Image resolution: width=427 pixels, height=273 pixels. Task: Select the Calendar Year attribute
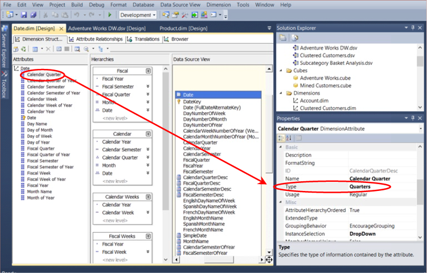[x=40, y=111]
